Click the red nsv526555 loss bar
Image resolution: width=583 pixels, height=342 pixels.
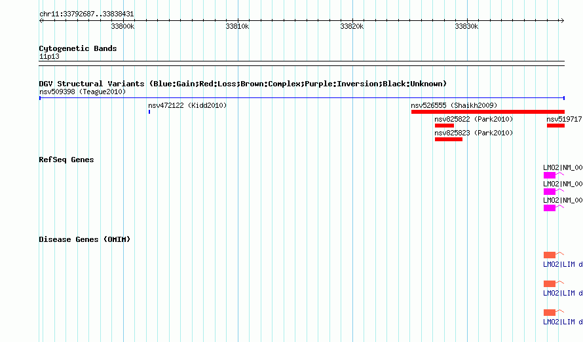(x=488, y=112)
